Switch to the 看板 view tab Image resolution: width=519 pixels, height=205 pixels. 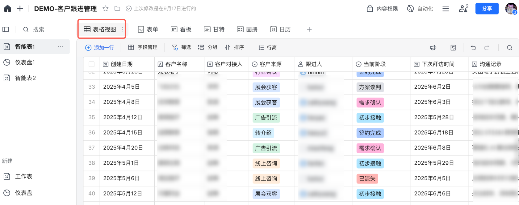181,30
